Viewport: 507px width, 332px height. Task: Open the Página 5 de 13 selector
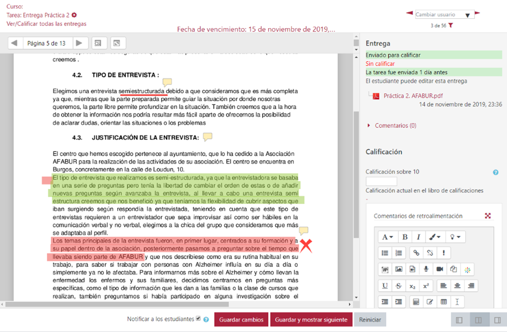47,43
